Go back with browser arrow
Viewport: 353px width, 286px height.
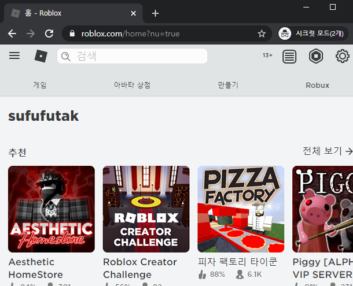click(x=12, y=34)
